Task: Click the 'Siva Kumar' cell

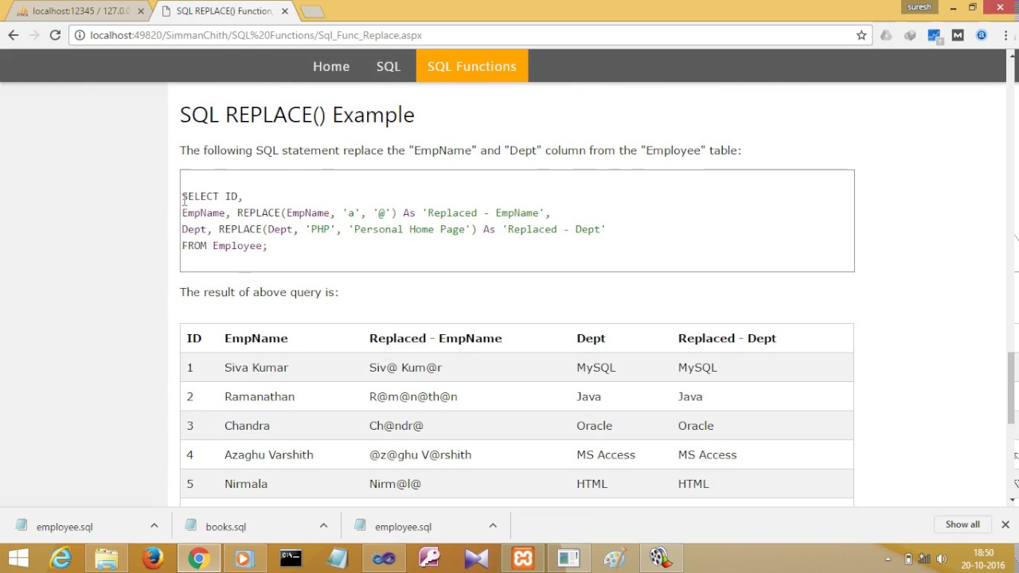Action: click(x=256, y=368)
